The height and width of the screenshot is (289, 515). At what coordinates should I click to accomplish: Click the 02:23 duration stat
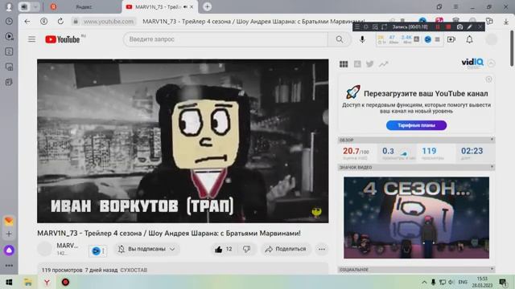(x=472, y=151)
